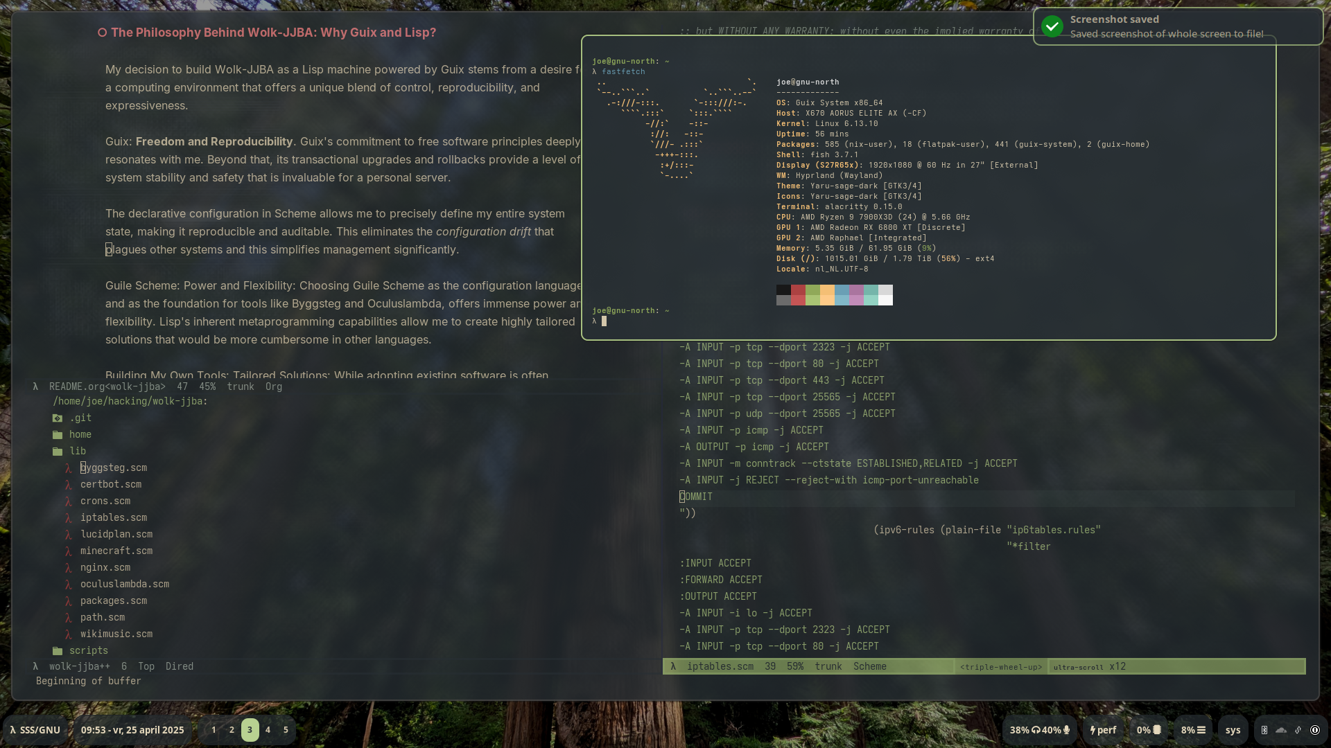This screenshot has width=1331, height=748.
Task: Click lambda icon beside iptables.scm file
Action: pyautogui.click(x=69, y=518)
